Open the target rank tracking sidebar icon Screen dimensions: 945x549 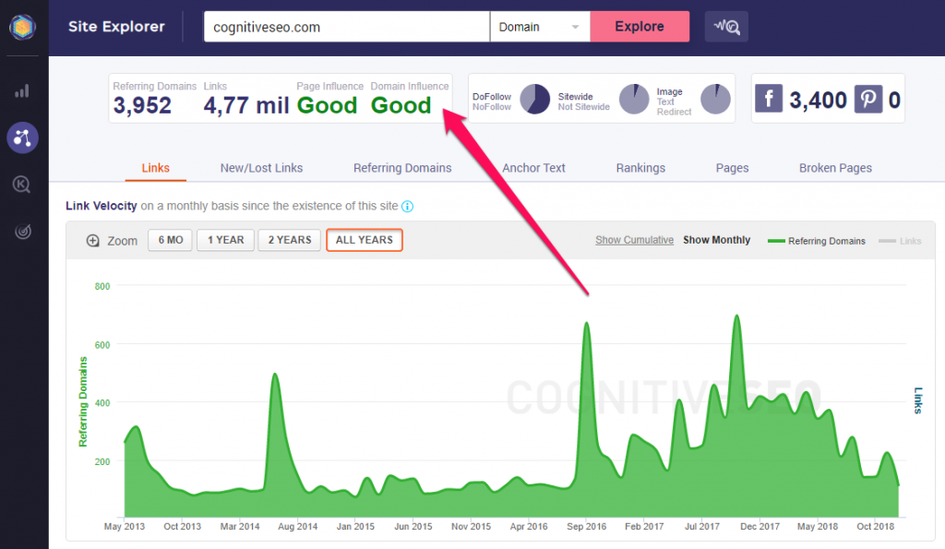pyautogui.click(x=23, y=231)
